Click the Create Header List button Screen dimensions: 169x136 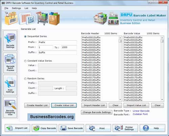[37, 105]
